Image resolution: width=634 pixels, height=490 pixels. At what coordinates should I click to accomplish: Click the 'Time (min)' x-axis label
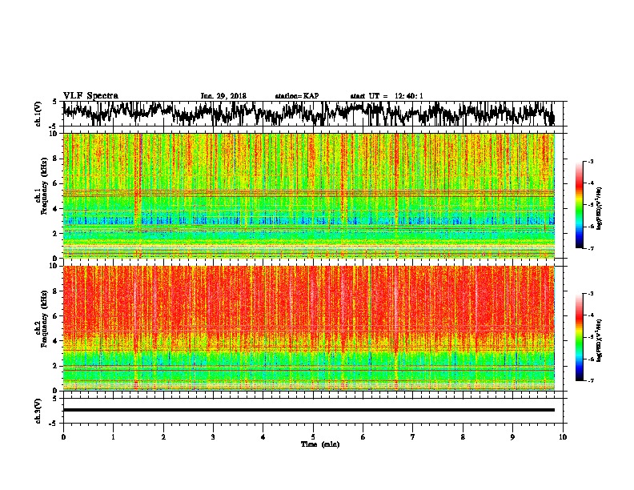[x=320, y=444]
